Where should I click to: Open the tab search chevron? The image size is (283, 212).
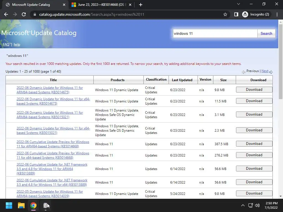click(239, 4)
